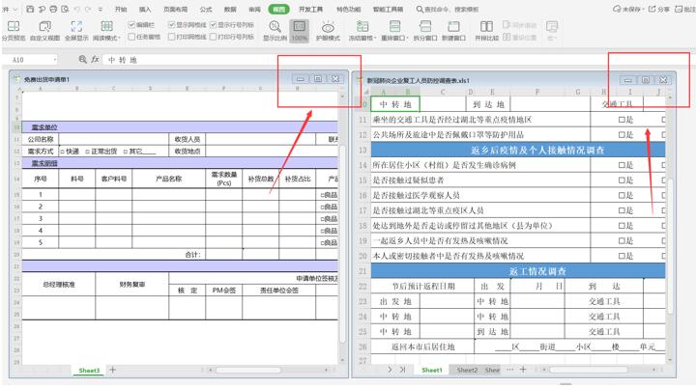Image resolution: width=696 pixels, height=388 pixels.
Task: Open the 阅读模式 dropdown arrow
Action: (120, 39)
